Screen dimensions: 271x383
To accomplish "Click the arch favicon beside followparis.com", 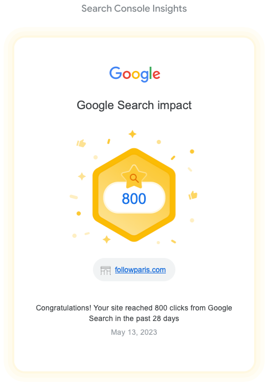I will (x=106, y=270).
